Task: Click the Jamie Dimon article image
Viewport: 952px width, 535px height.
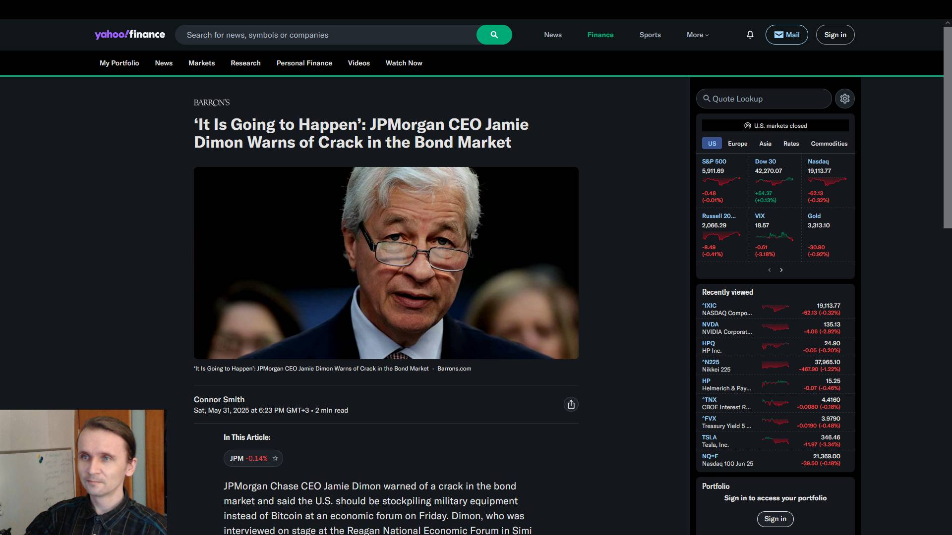Action: pos(386,263)
